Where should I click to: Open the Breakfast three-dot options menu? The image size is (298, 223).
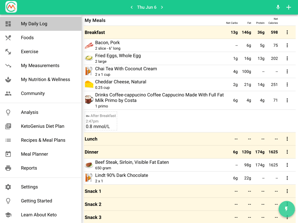[x=287, y=32]
